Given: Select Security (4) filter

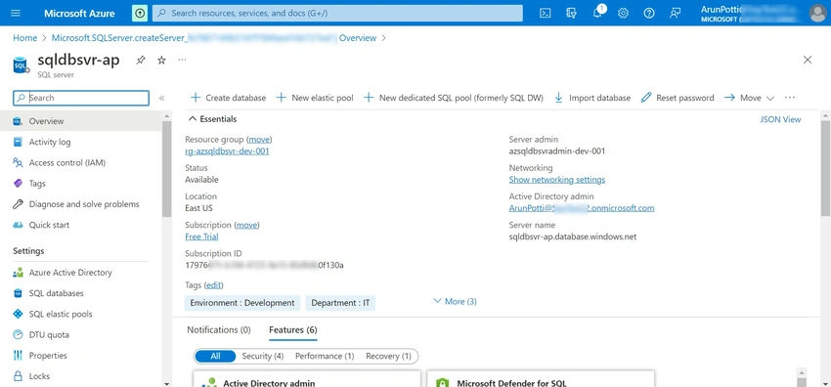Looking at the screenshot, I should click(x=263, y=357).
